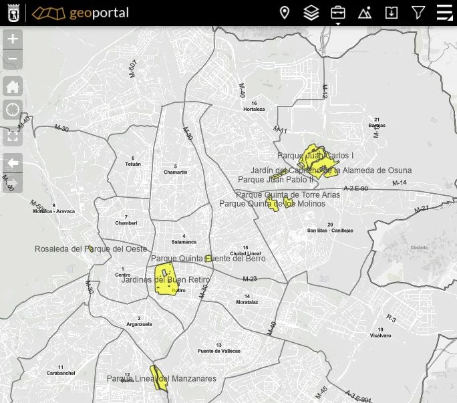
Task: Open the hamburger main menu
Action: coord(445,13)
